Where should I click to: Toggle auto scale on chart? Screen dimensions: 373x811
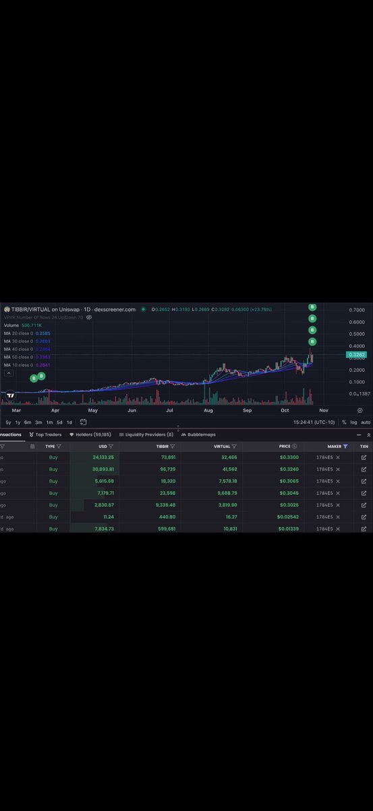point(366,422)
